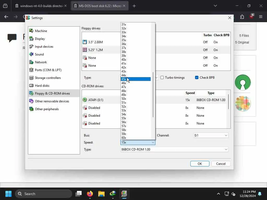Image resolution: width=267 pixels, height=200 pixels.
Task: Click the taskbar Search box
Action: [x=44, y=194]
